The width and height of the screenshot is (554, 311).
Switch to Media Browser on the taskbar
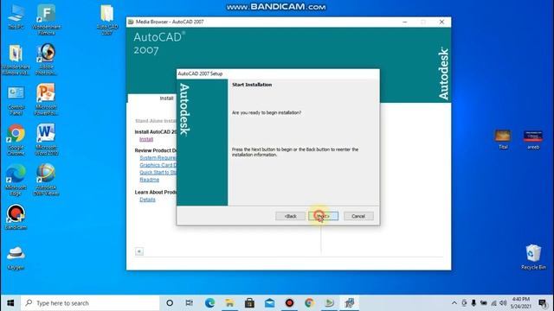pos(329,303)
